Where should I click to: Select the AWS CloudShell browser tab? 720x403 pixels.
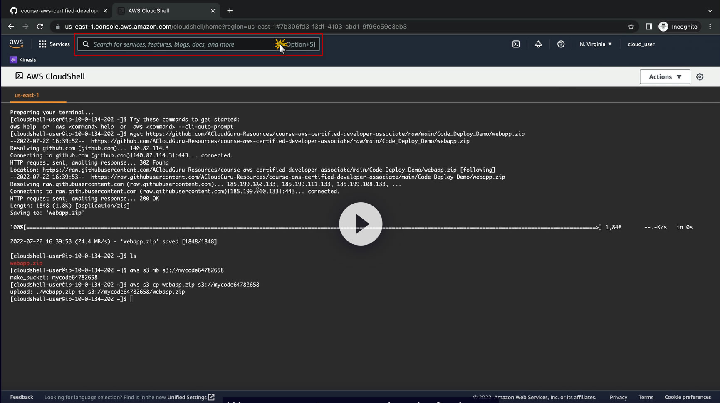pyautogui.click(x=166, y=11)
